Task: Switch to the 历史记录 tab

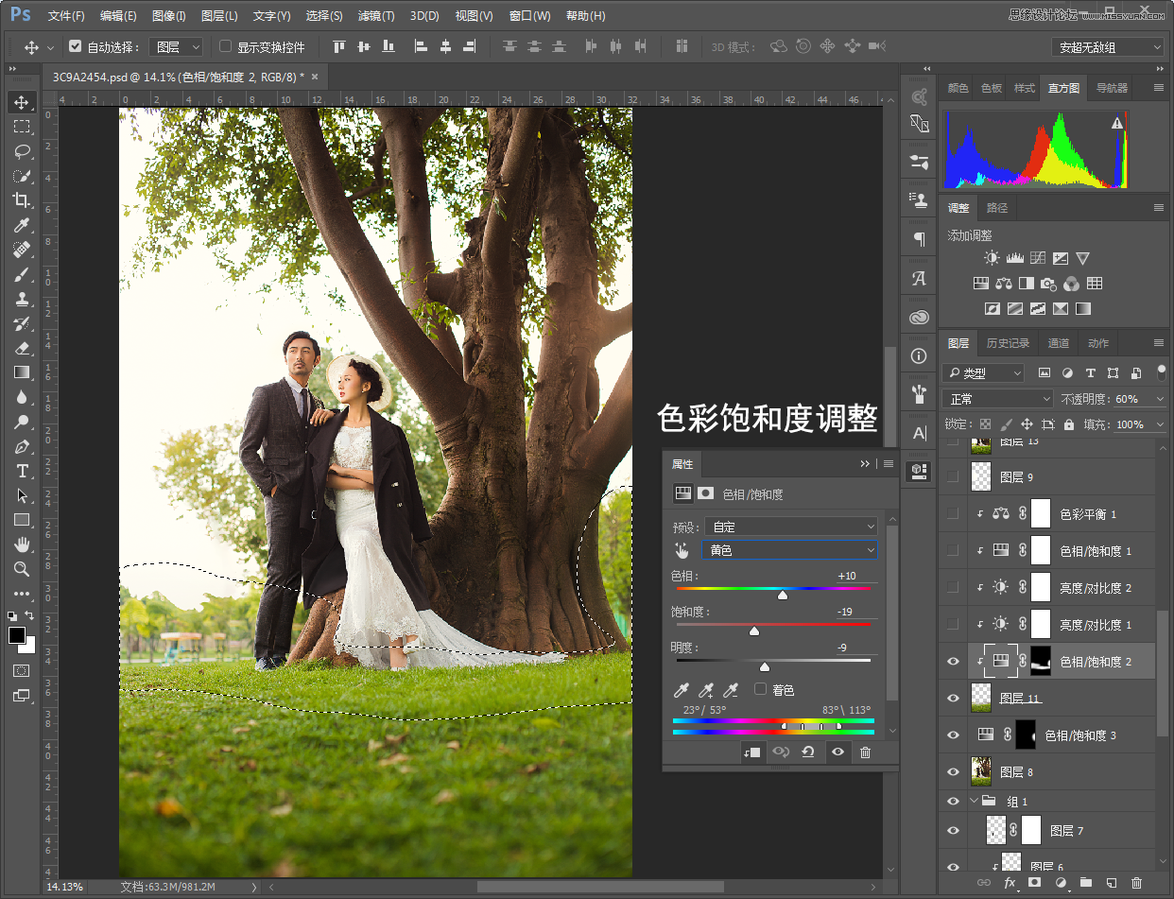Action: 1008,343
